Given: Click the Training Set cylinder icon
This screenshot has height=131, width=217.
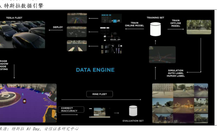Looking at the screenshot, I should pos(155,29).
